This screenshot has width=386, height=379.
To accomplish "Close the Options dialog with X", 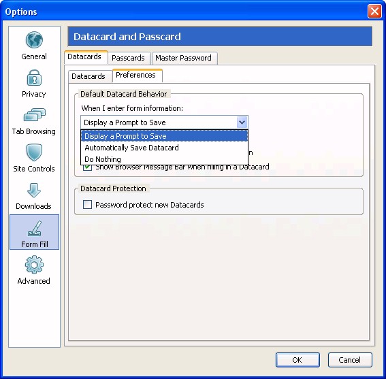I will [374, 12].
